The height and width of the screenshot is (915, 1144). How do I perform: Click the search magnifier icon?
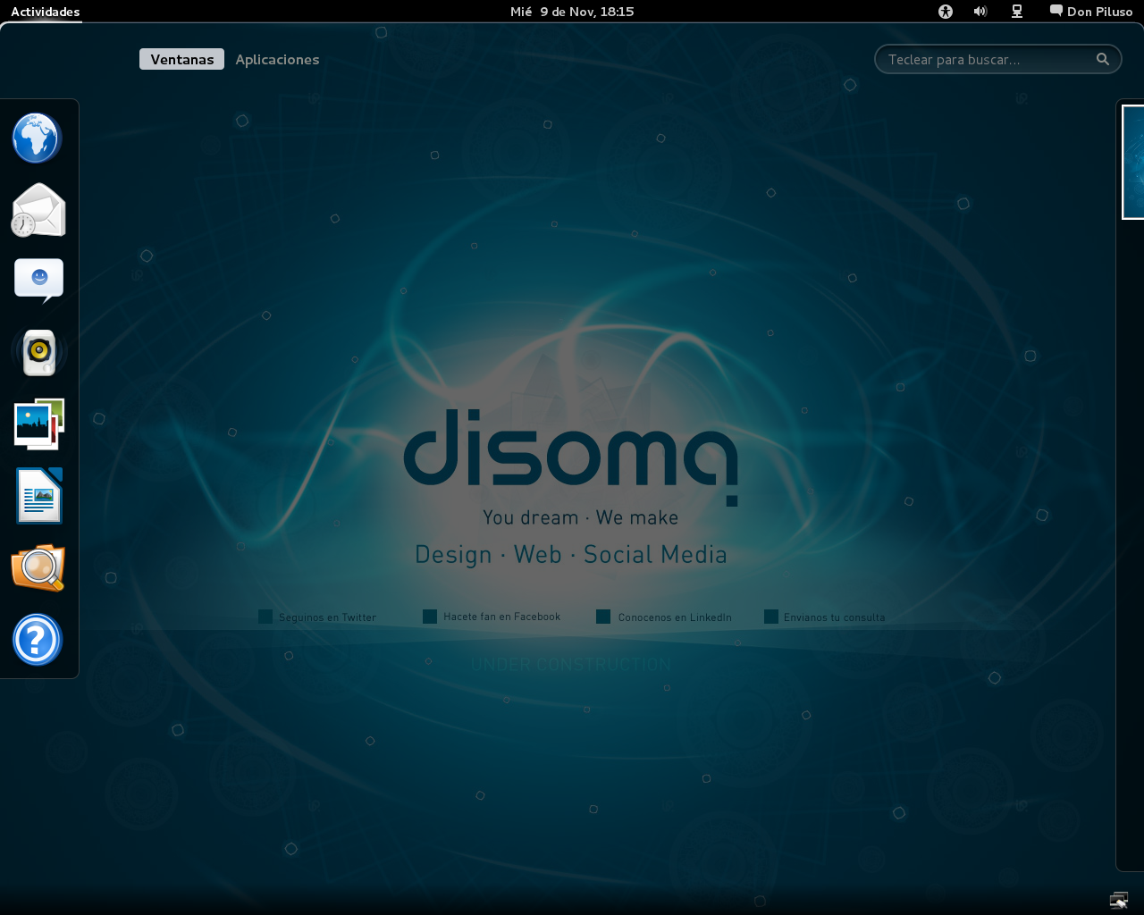pos(1103,59)
